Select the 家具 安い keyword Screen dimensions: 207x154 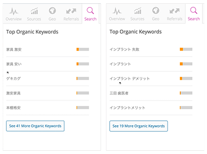point(14,64)
